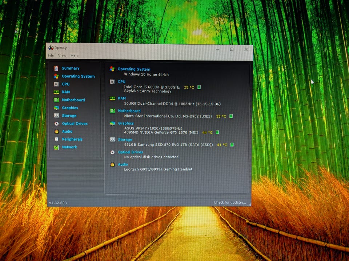Click the 41 °C storage temperature value

[x=222, y=145]
